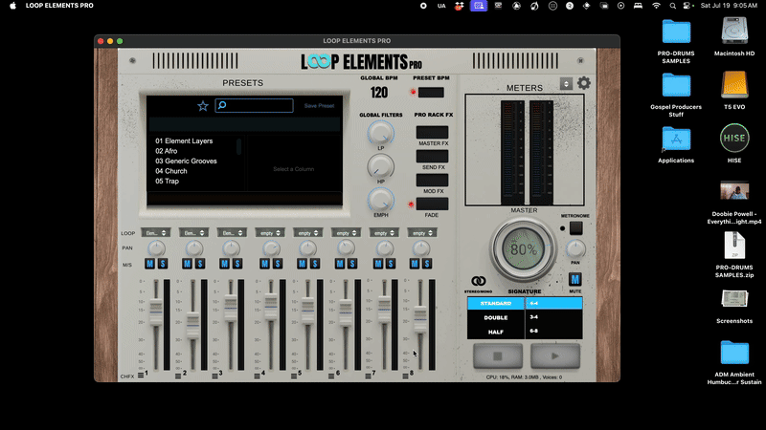Open the Meters view selector dropdown
Screen dimensions: 766x430
(566, 84)
